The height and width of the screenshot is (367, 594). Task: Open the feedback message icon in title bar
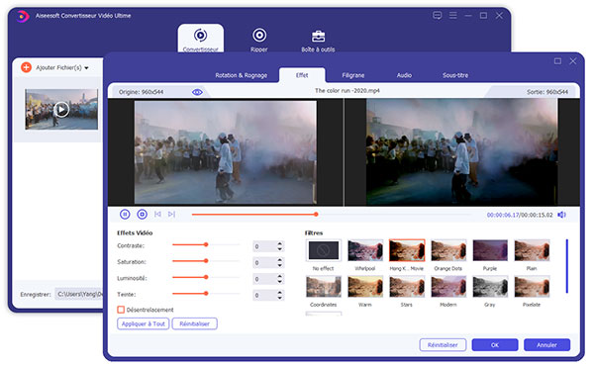tap(437, 15)
